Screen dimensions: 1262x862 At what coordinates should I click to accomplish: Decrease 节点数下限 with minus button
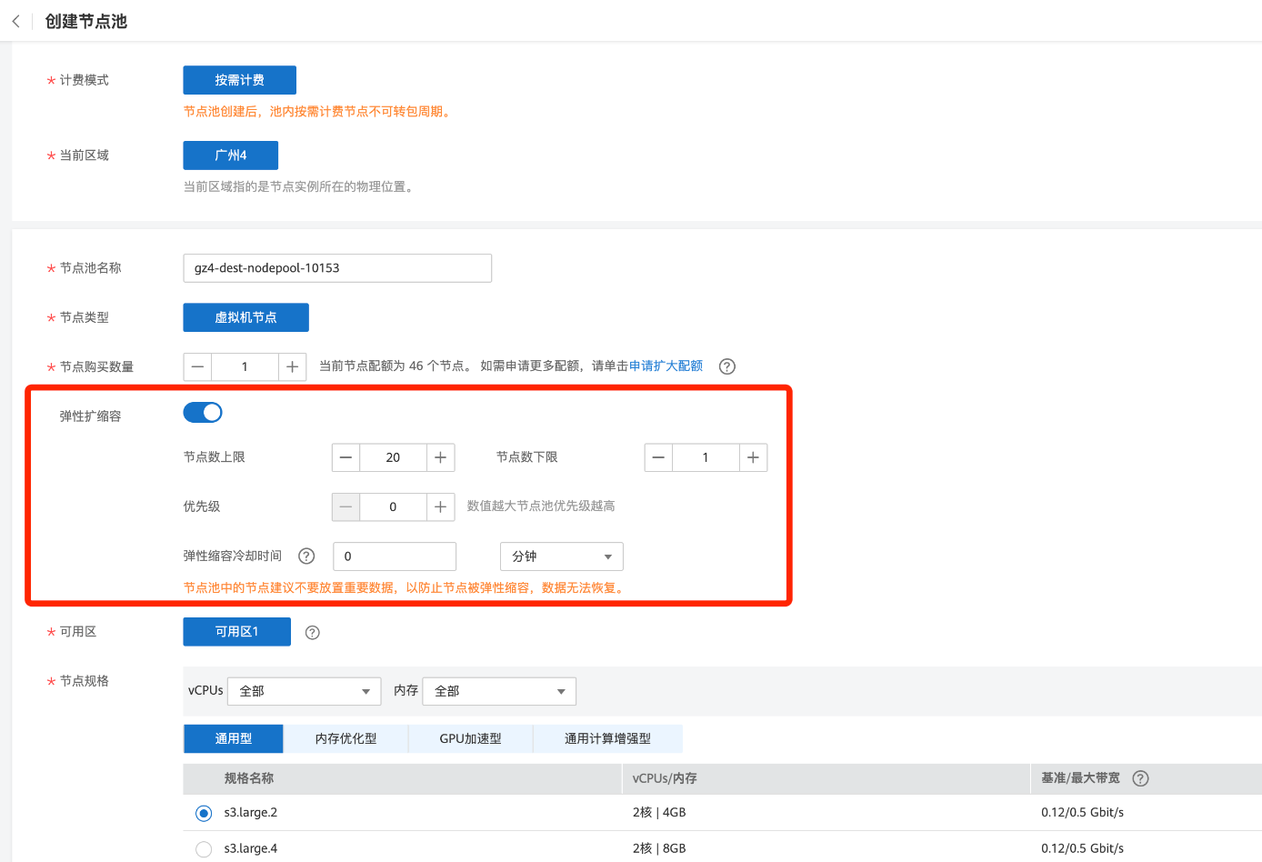(658, 457)
